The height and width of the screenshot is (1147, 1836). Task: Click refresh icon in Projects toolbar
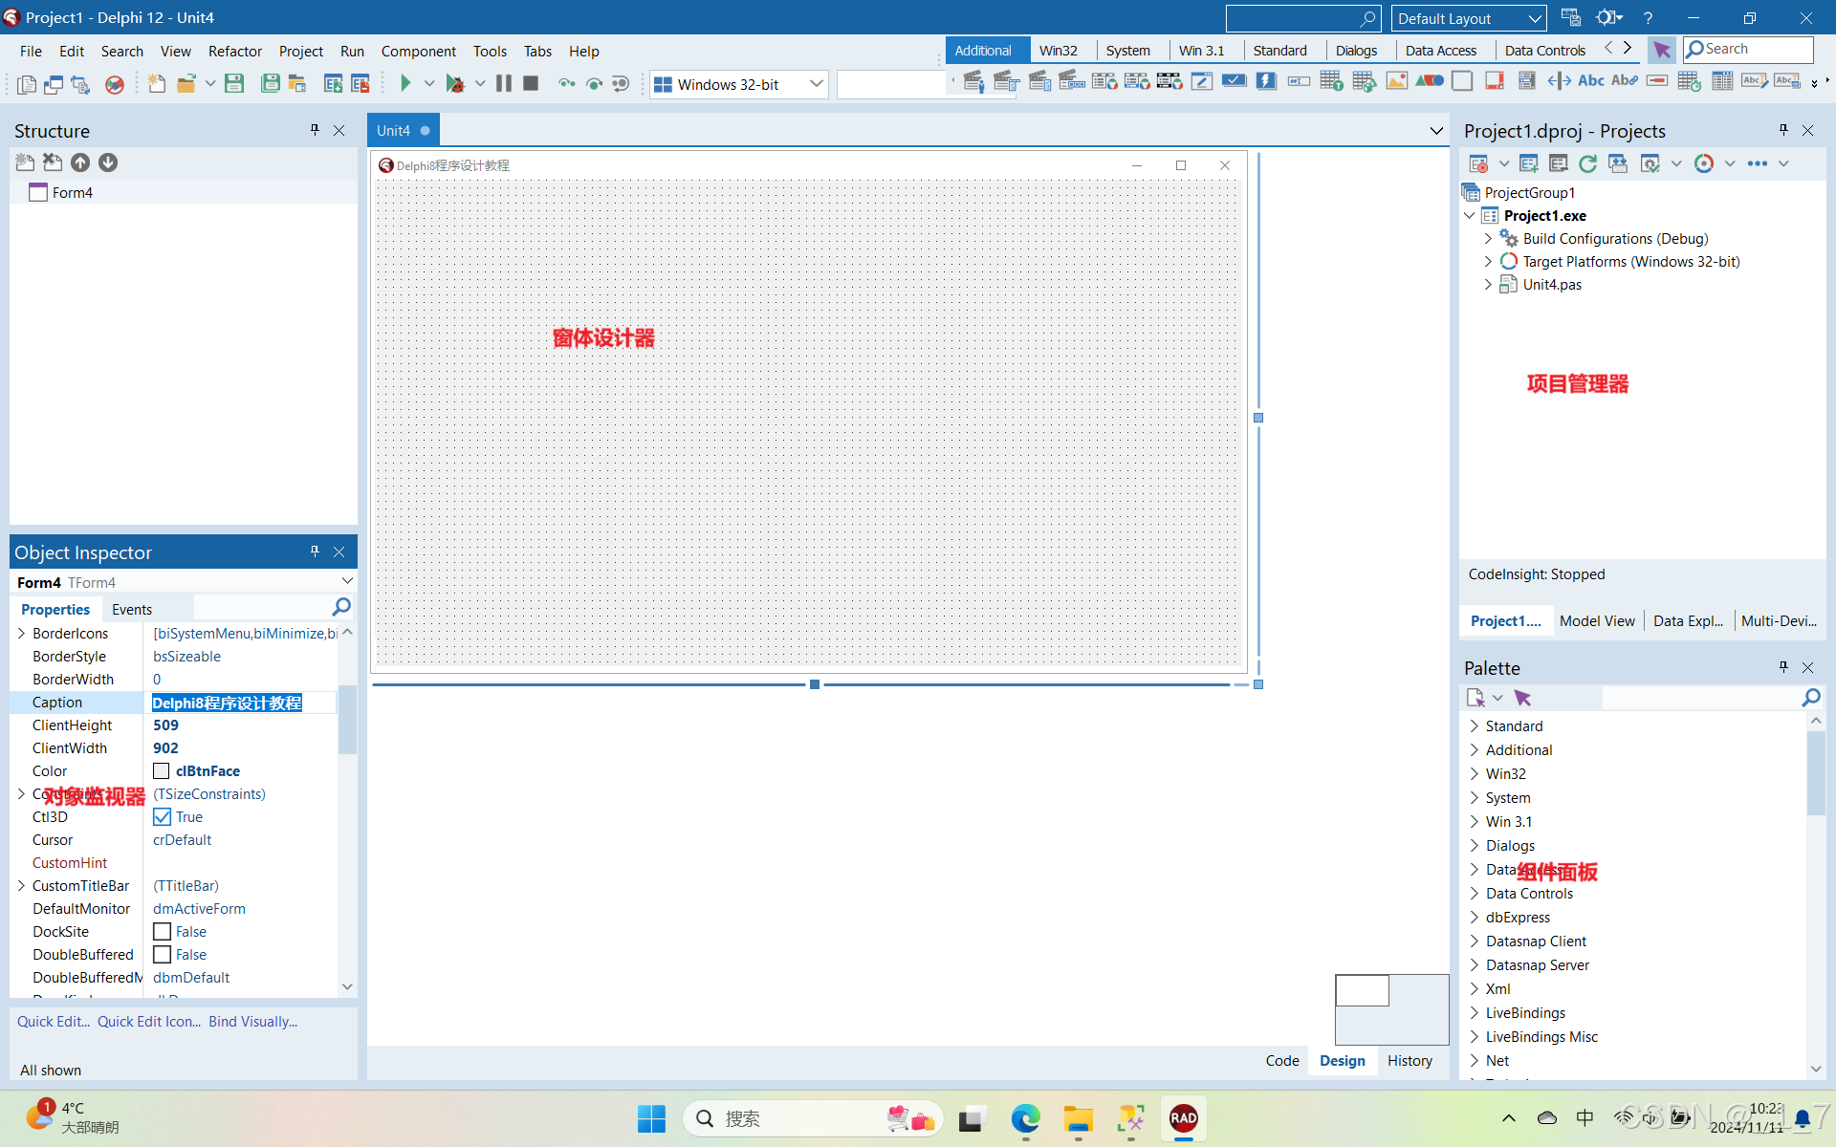point(1587,163)
